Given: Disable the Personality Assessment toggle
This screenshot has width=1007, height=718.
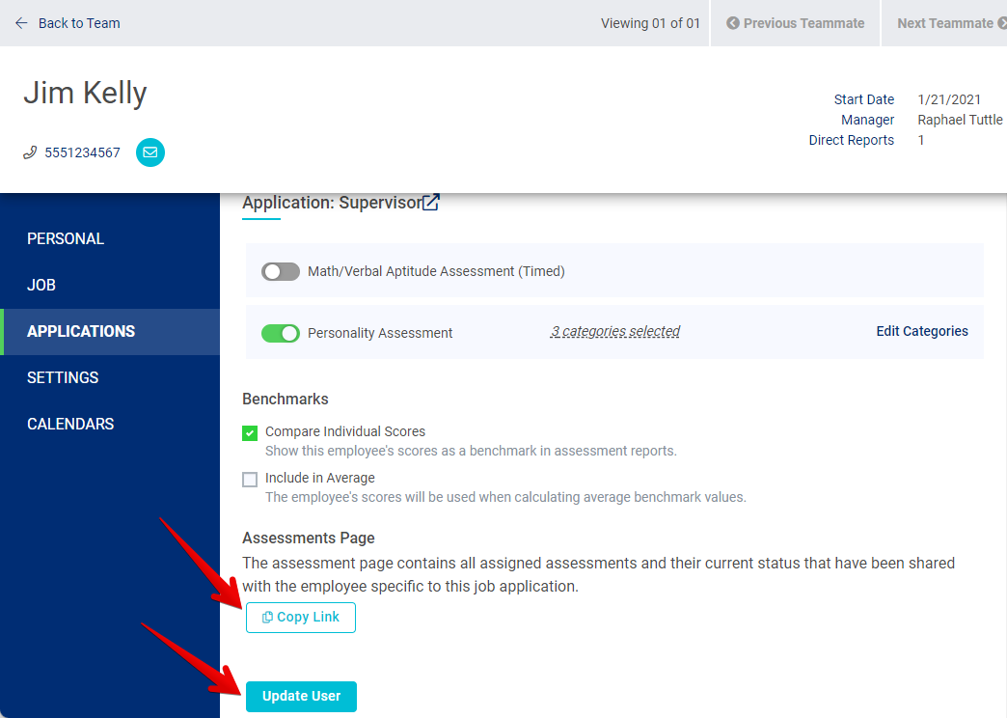Looking at the screenshot, I should 280,332.
